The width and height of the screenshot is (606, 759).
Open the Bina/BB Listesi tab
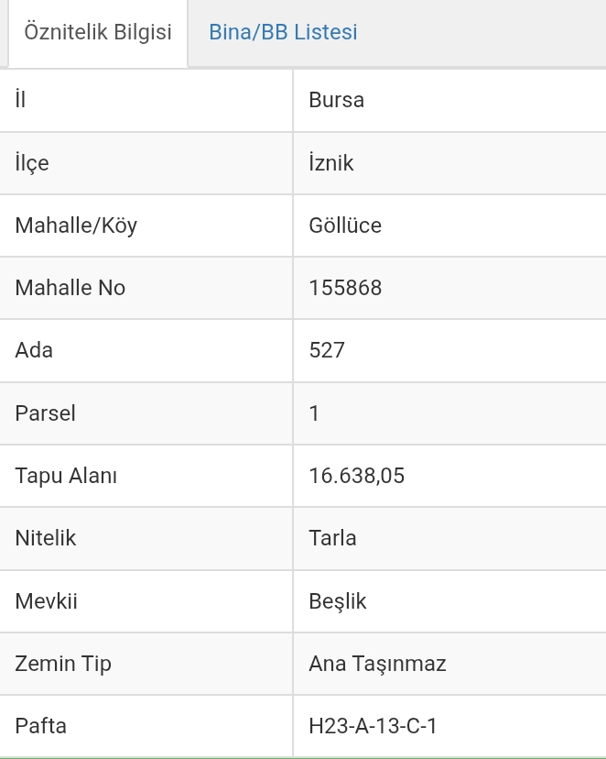tap(283, 32)
